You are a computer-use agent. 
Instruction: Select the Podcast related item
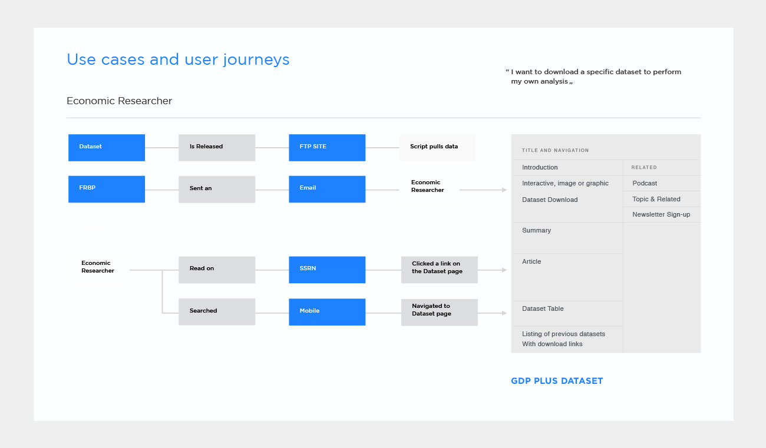(x=645, y=184)
